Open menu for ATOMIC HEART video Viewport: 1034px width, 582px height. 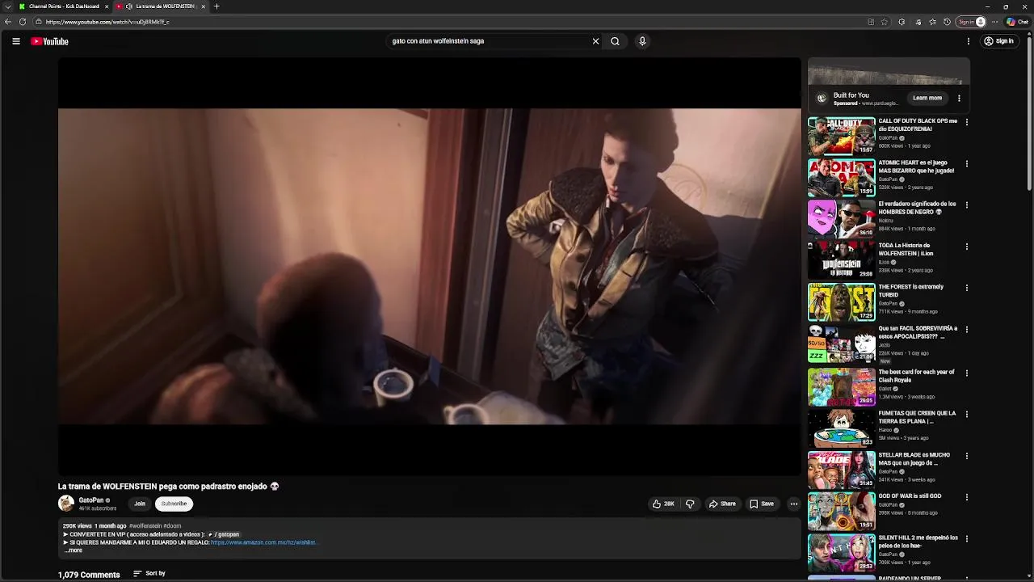[x=966, y=164]
